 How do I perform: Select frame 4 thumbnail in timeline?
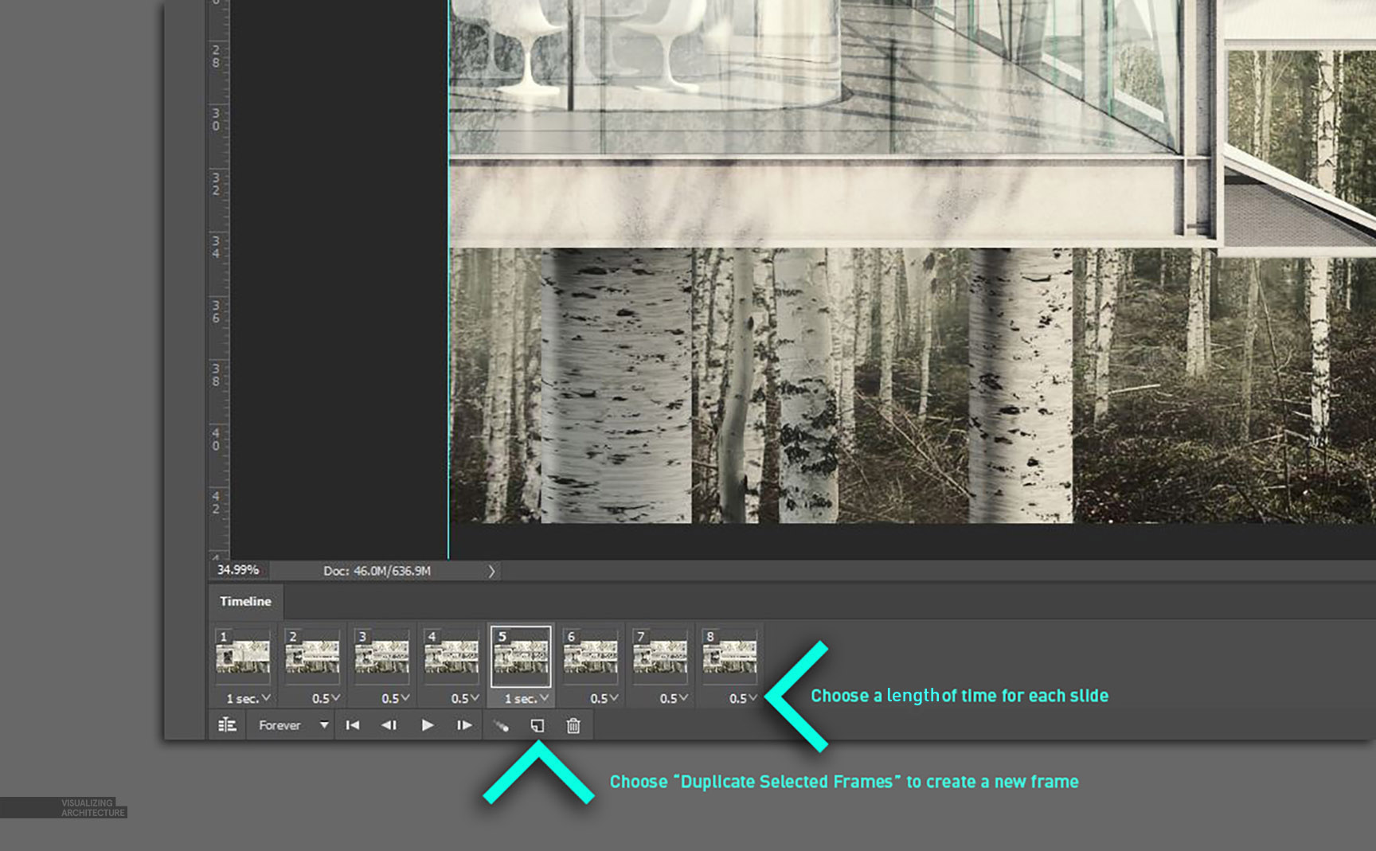(x=451, y=657)
